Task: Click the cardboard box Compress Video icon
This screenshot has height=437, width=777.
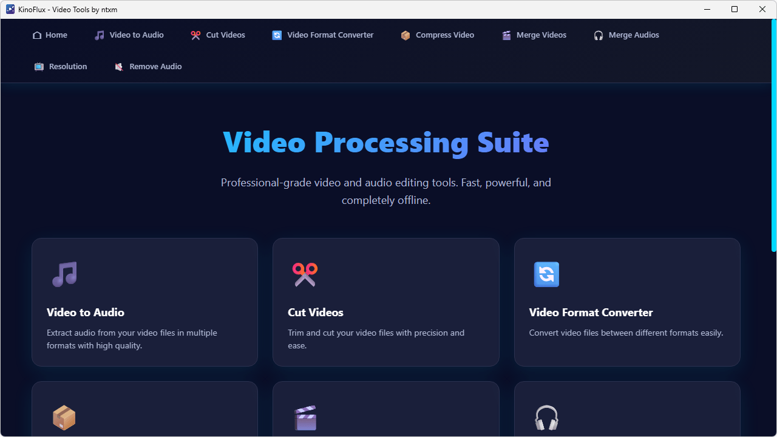Action: click(x=64, y=418)
